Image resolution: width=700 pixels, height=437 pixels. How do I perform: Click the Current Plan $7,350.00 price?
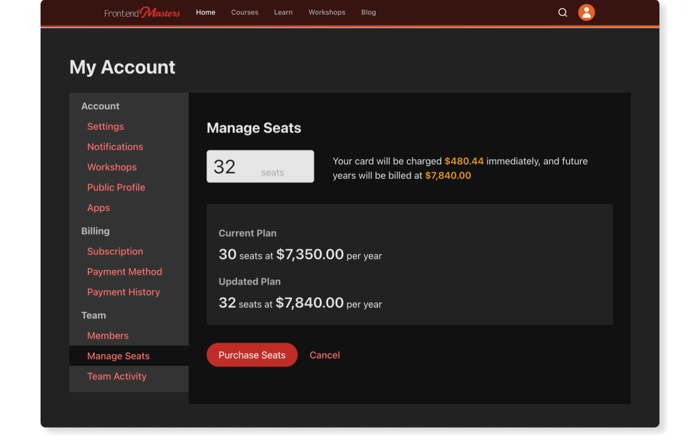click(x=310, y=254)
